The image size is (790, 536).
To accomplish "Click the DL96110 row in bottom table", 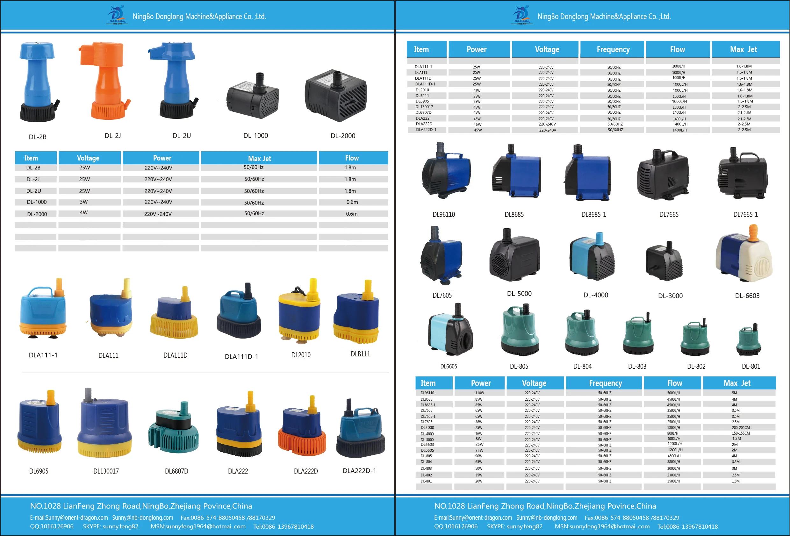I will pos(427,393).
